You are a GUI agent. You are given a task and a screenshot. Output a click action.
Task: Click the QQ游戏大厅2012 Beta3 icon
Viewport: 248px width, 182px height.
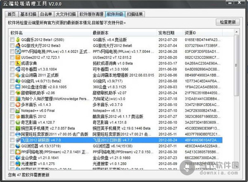[x=18, y=45]
